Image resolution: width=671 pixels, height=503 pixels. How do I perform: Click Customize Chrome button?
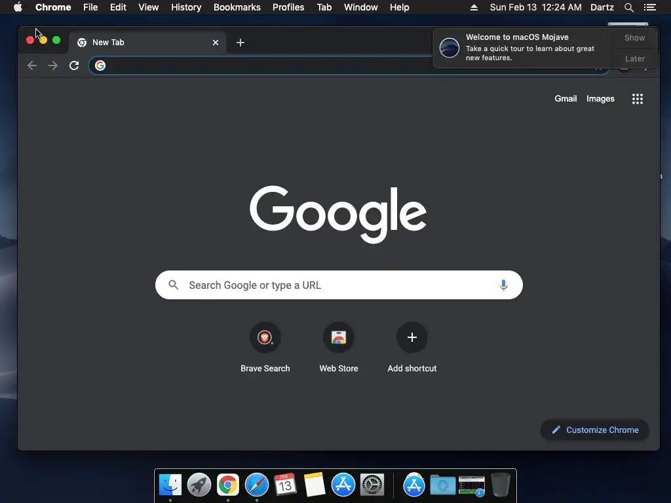595,430
